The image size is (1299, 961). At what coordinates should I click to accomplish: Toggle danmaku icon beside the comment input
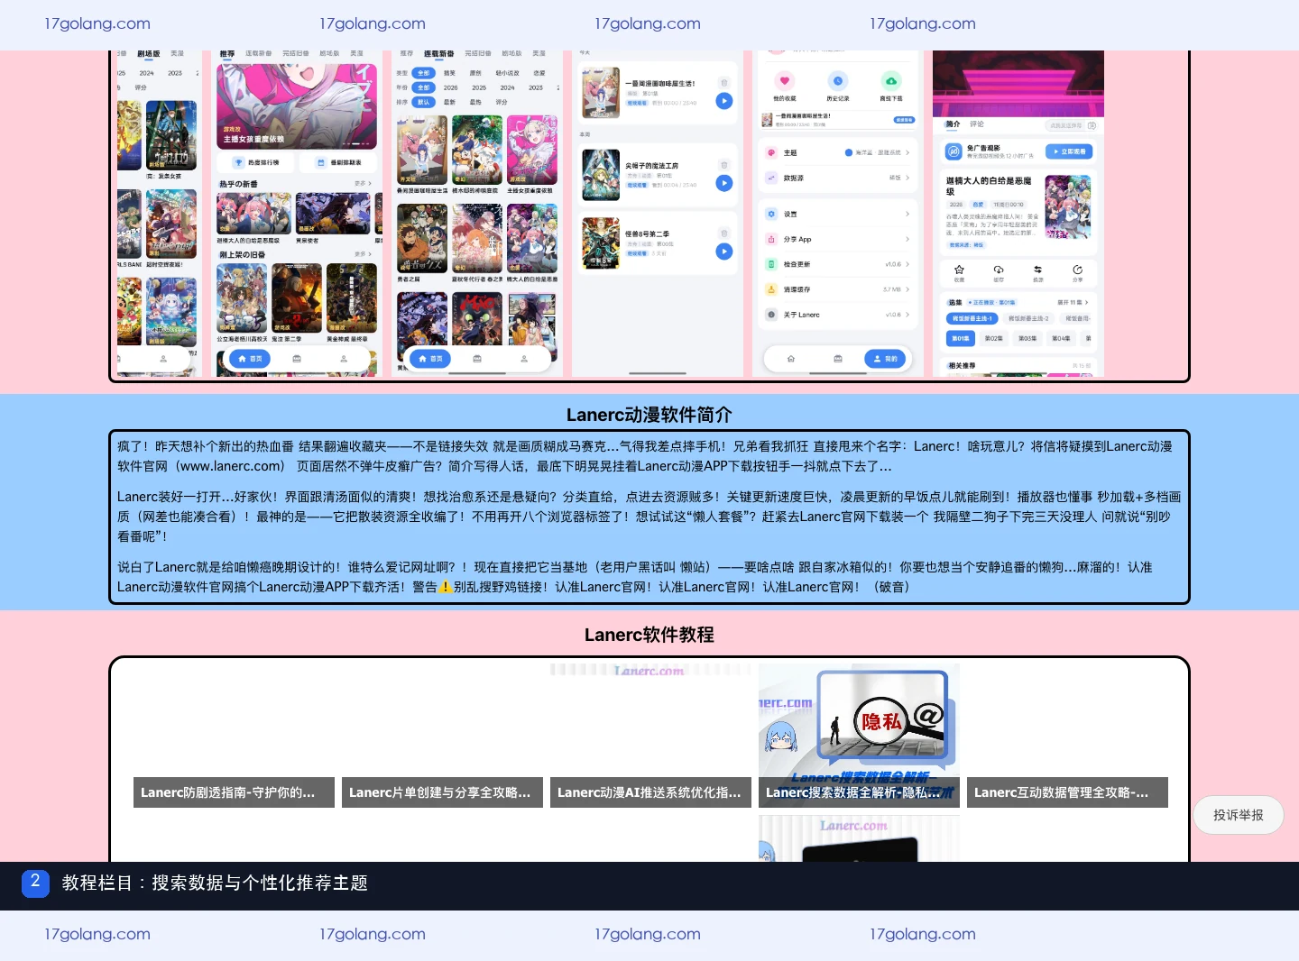point(1092,125)
